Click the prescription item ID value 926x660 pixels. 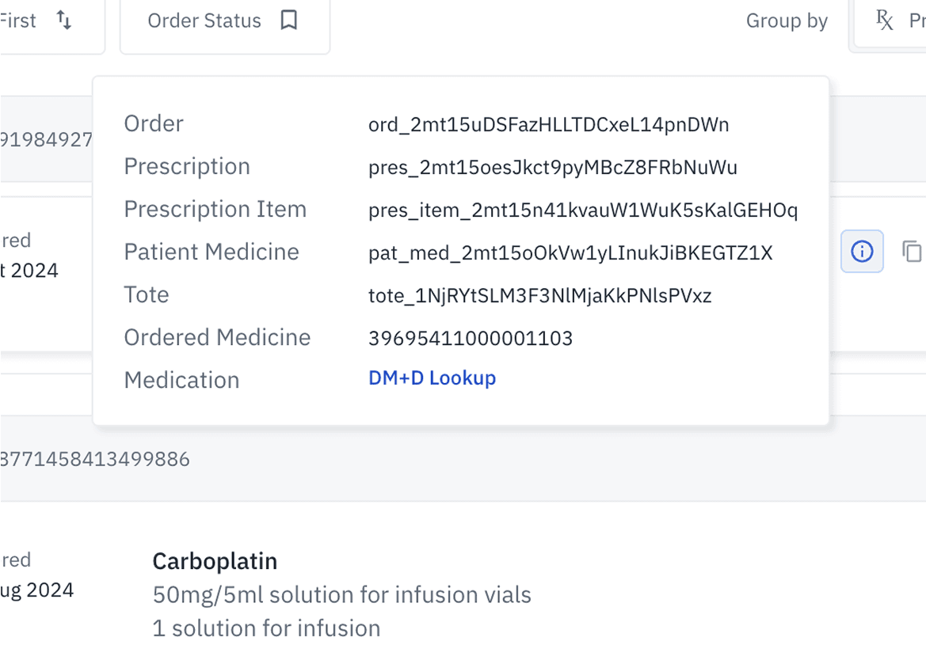coord(583,210)
